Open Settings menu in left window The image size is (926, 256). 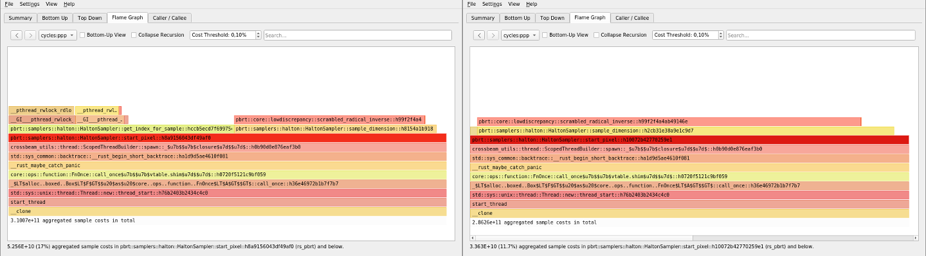tap(30, 4)
